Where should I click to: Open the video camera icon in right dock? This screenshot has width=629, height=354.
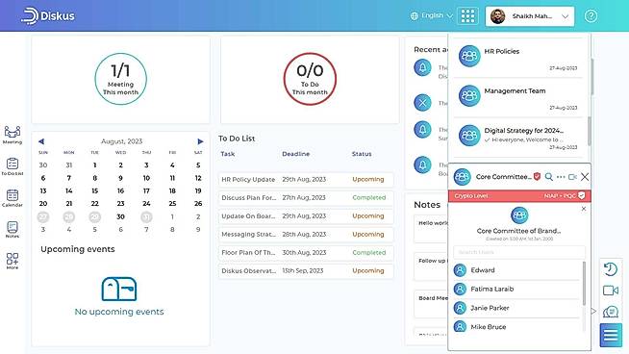[x=610, y=291]
